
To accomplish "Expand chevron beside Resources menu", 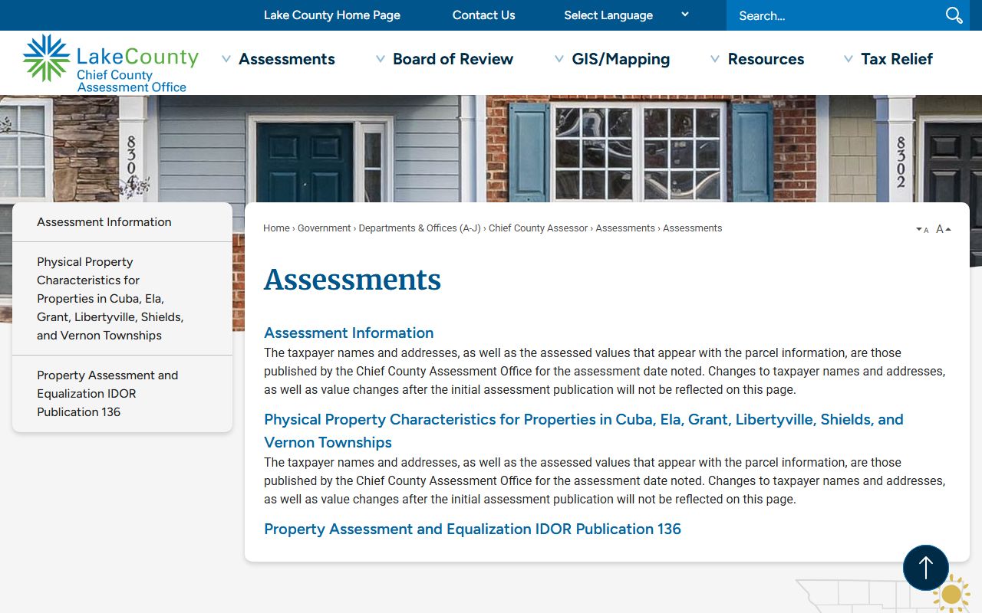I will pyautogui.click(x=715, y=59).
